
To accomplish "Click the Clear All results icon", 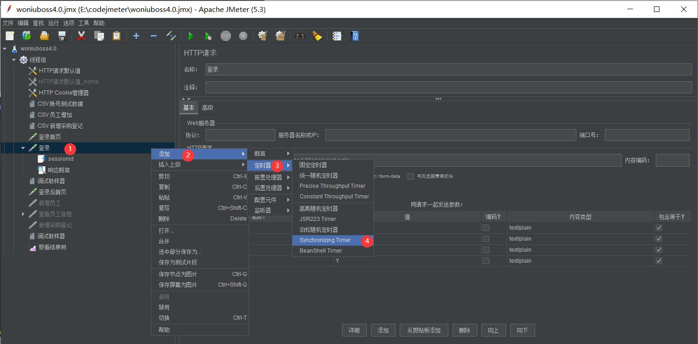I will point(280,36).
